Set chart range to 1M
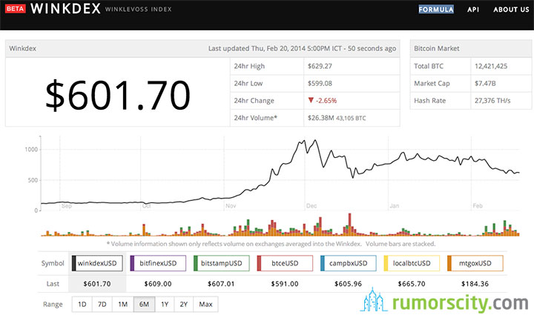 (122, 304)
